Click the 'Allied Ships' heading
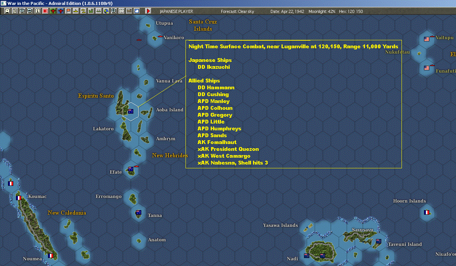456x266 pixels. [204, 81]
